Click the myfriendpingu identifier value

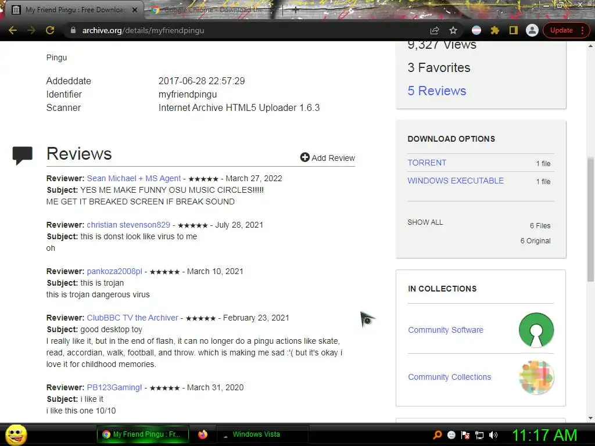[188, 95]
